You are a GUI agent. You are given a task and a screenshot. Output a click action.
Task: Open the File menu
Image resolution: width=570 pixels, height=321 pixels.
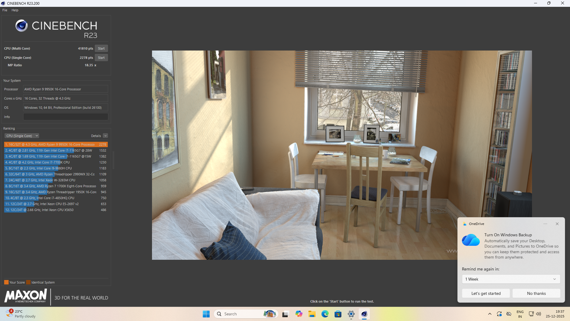(x=5, y=10)
